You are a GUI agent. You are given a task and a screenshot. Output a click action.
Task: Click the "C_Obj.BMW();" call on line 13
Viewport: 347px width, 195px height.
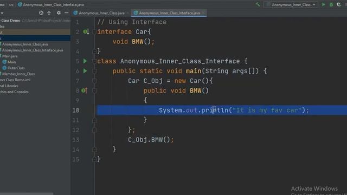pos(151,140)
